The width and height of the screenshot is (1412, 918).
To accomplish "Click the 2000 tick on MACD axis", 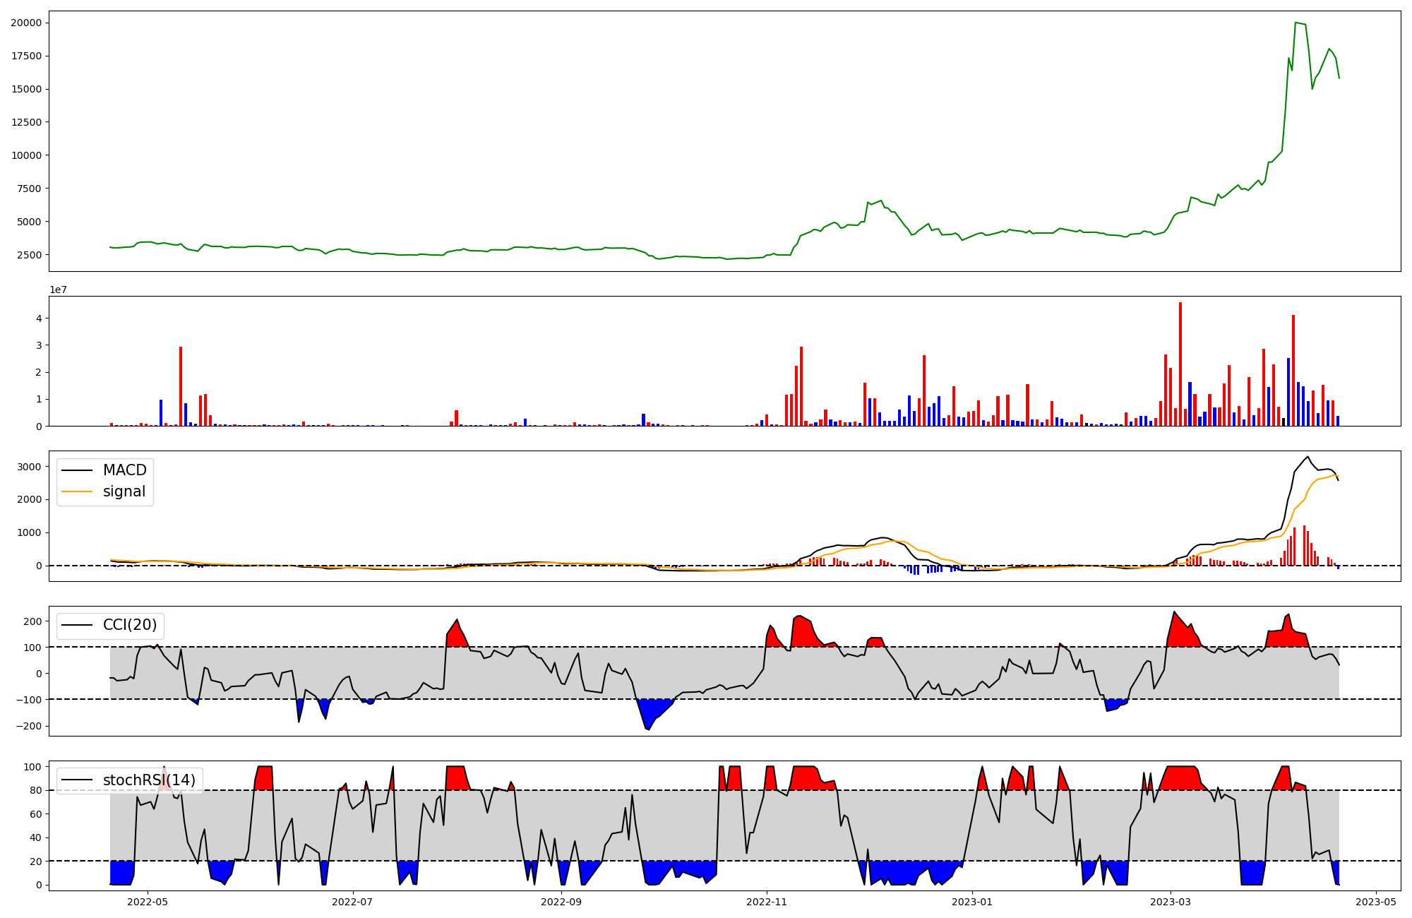I will tap(28, 500).
